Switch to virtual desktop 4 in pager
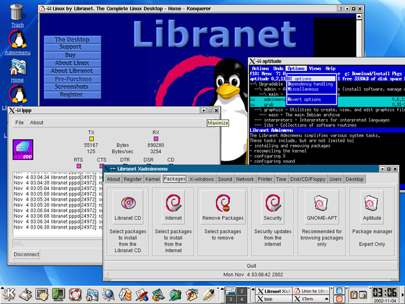The width and height of the screenshot is (405, 304). (242, 299)
